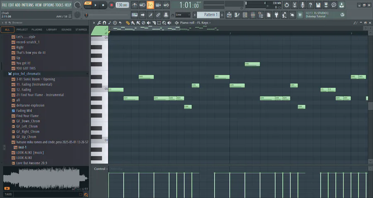Open the OPTIONS menu
373x198 pixels.
tap(48, 5)
